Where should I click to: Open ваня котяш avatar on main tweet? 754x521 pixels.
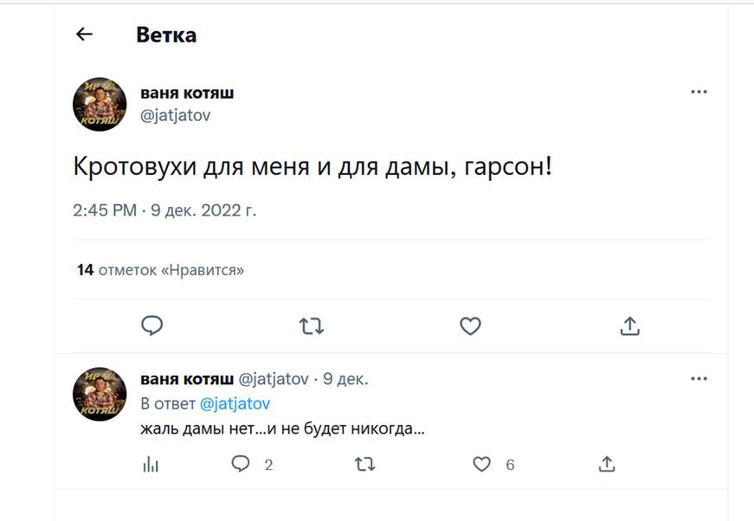point(100,104)
